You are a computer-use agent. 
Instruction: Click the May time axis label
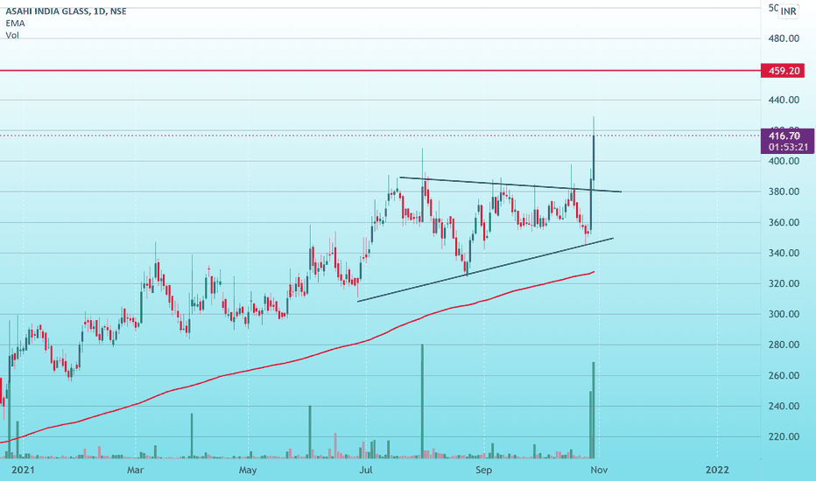tap(248, 471)
